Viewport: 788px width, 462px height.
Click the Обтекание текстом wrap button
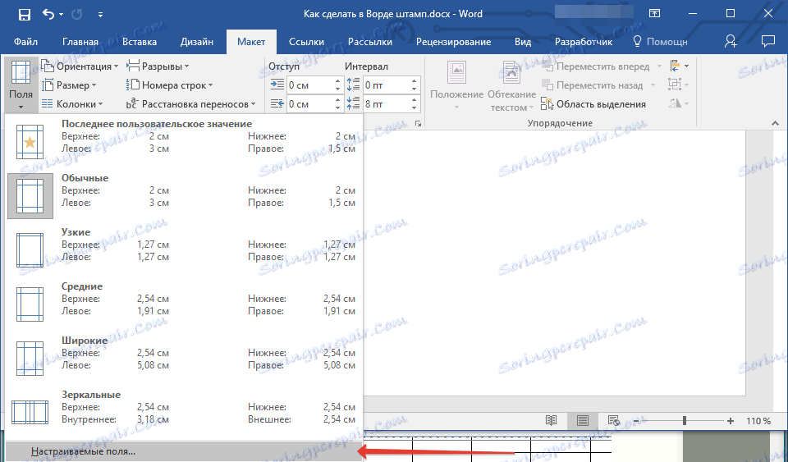pos(511,85)
